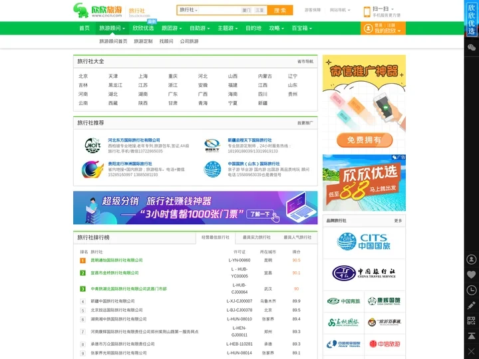Open the 游客保障 header link
This screenshot has height=359, width=479.
click(313, 10)
